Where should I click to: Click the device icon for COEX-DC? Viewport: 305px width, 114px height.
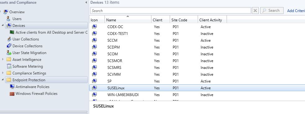[x=94, y=27]
